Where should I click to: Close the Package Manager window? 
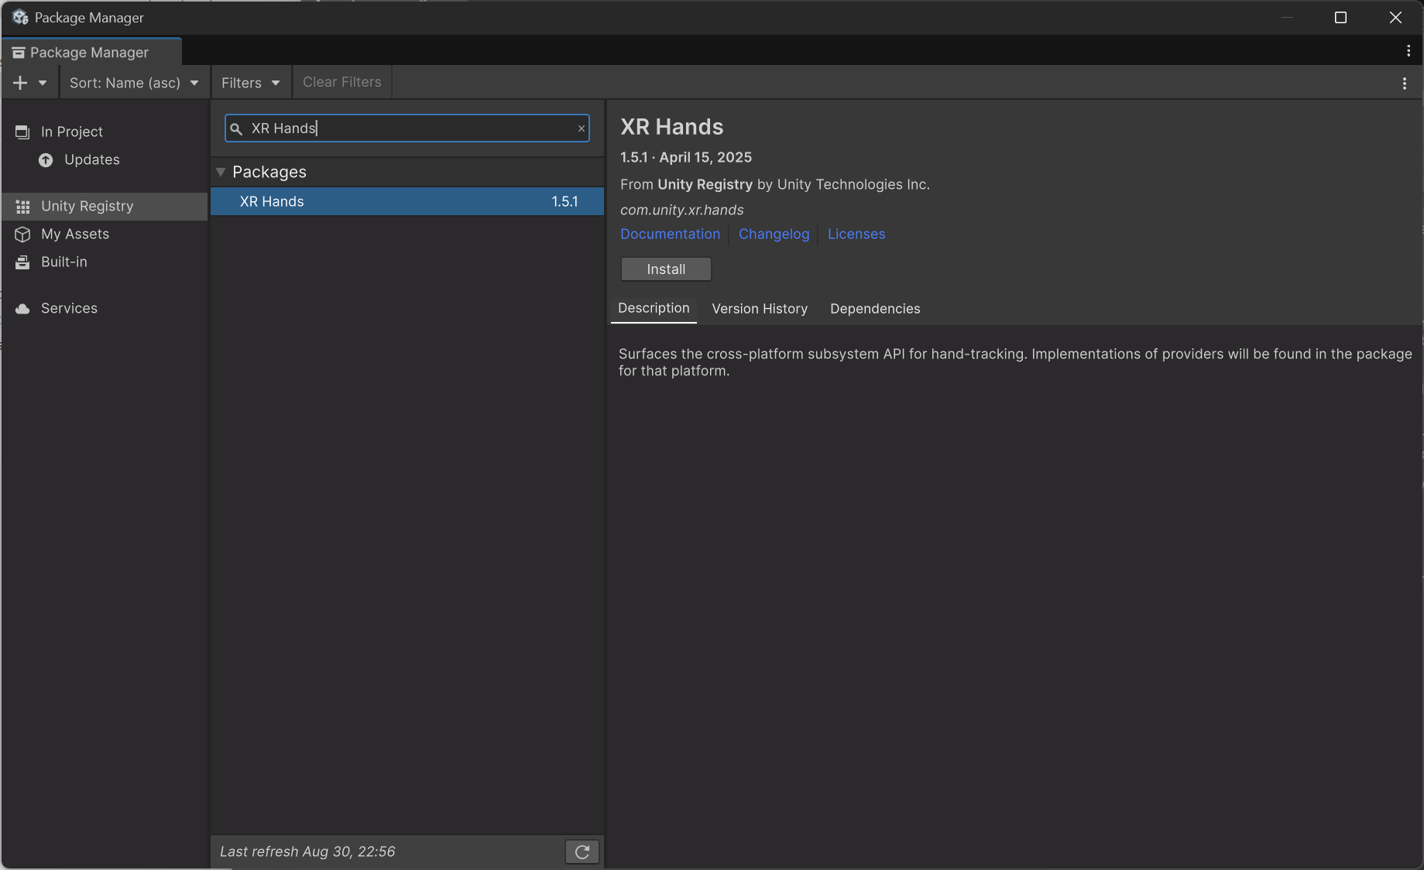pyautogui.click(x=1395, y=17)
